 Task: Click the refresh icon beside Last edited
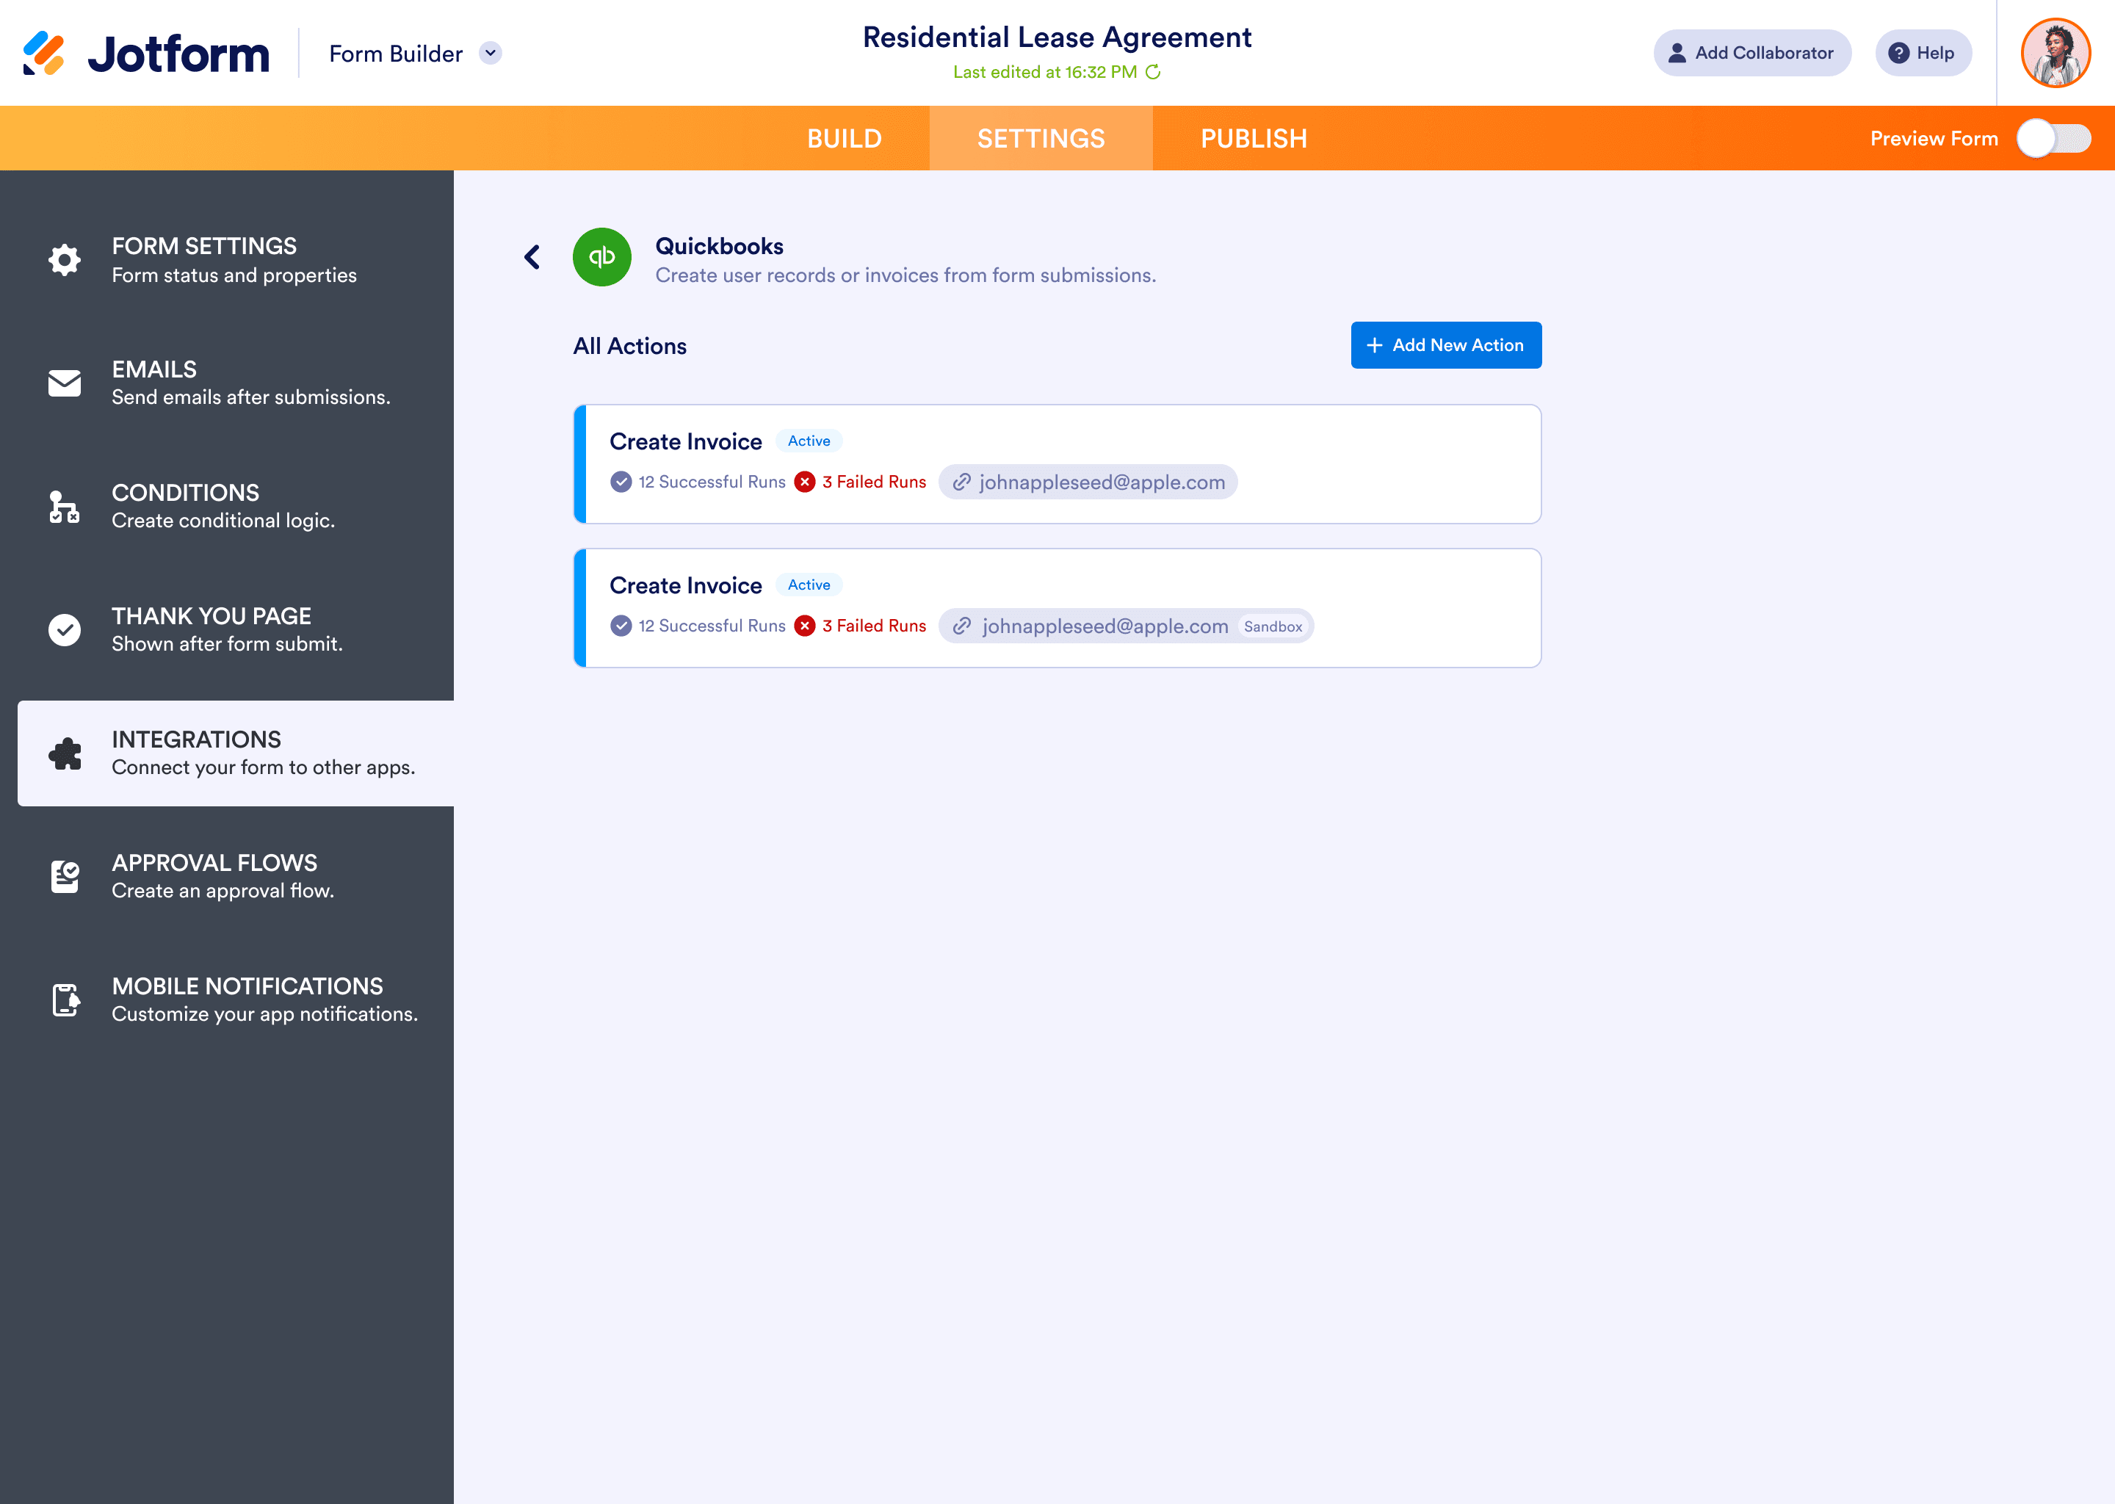pyautogui.click(x=1153, y=72)
